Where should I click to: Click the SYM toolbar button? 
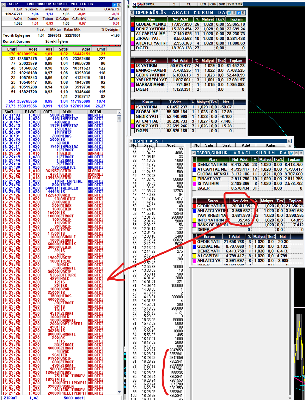point(230,4)
